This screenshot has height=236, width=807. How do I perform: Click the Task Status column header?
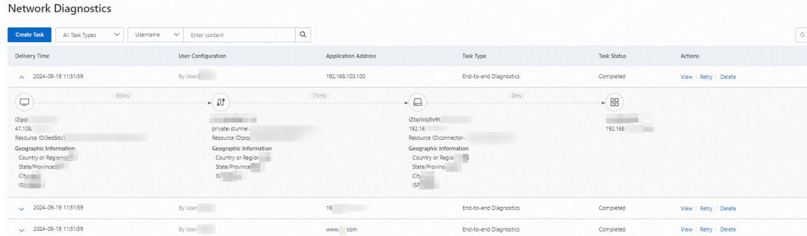click(x=613, y=56)
